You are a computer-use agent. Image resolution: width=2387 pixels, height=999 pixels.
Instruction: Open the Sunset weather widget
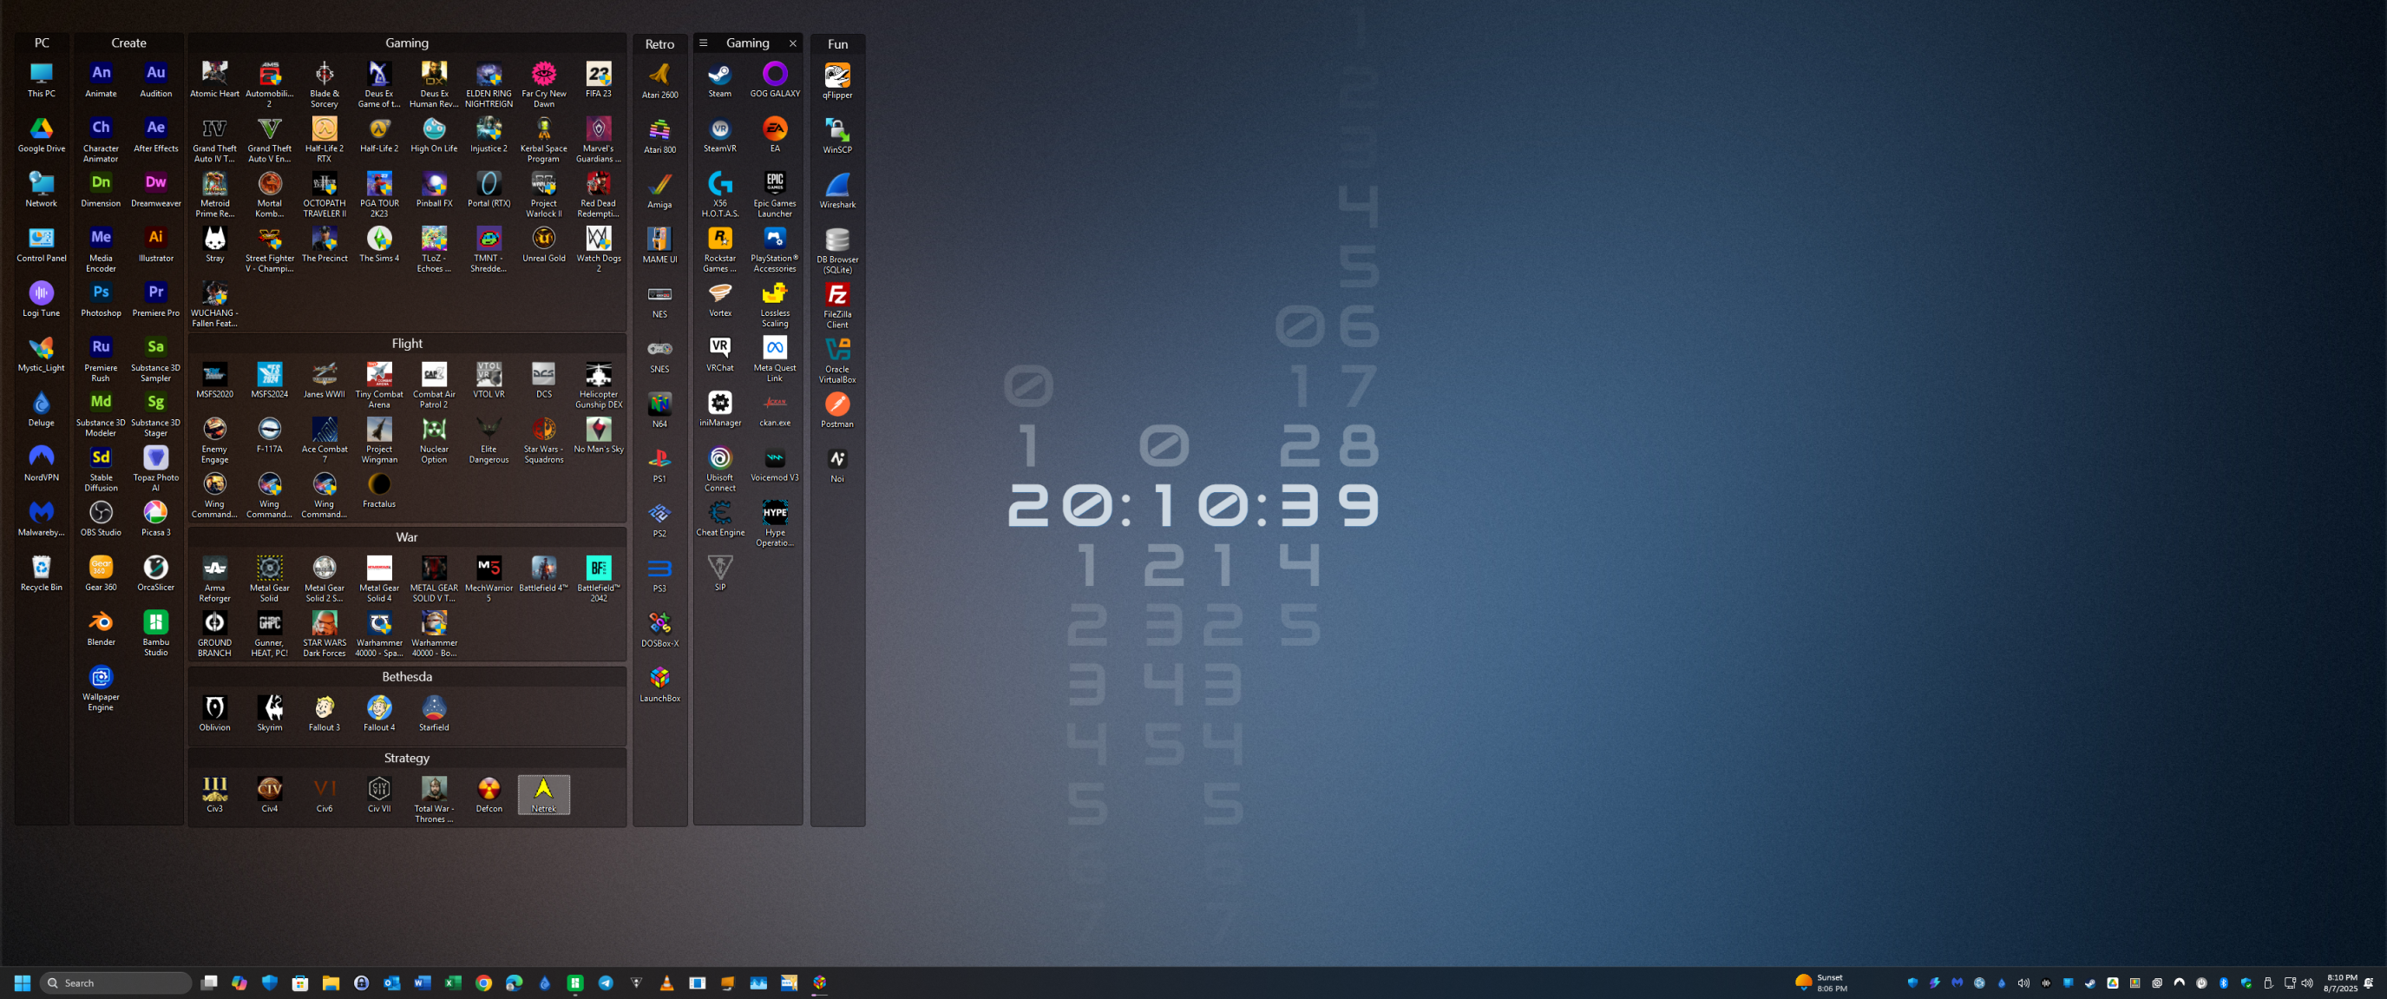(x=1822, y=983)
